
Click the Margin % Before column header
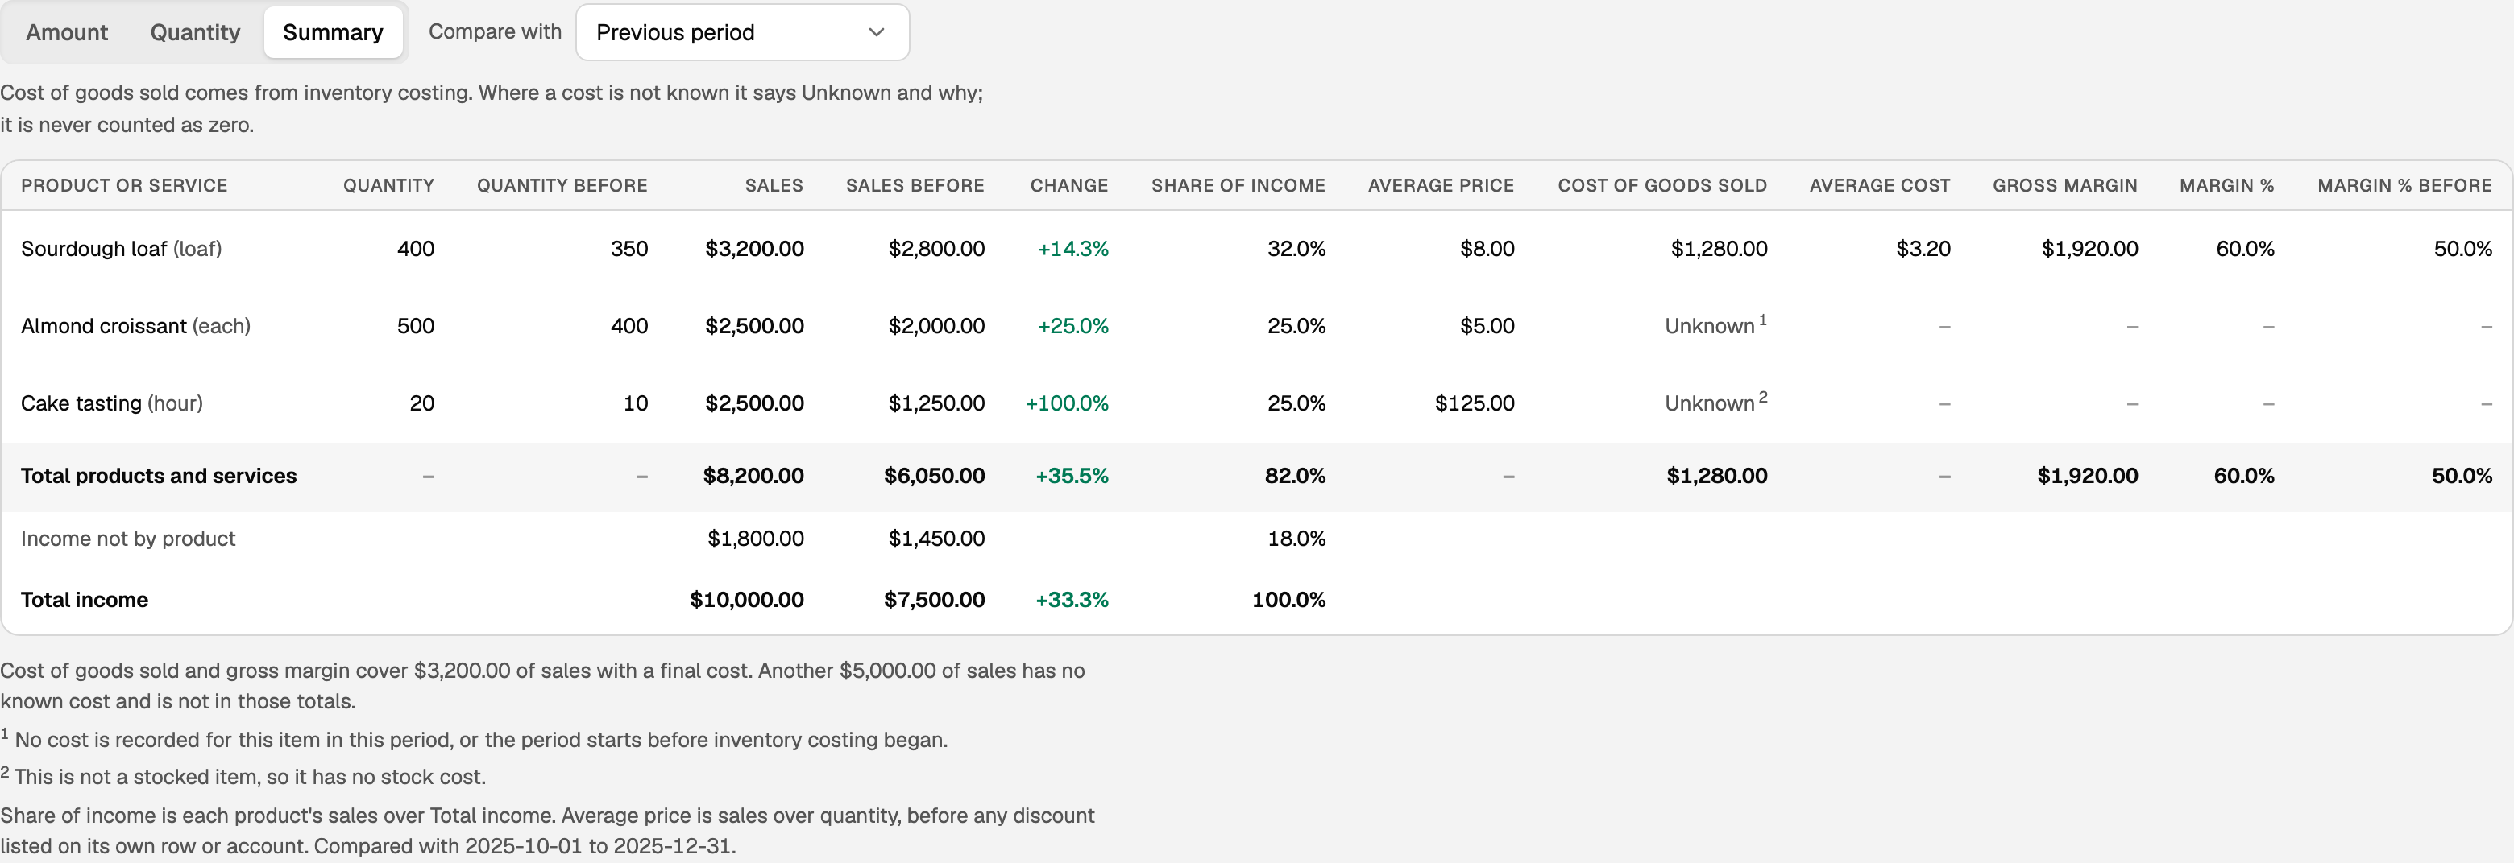[2404, 185]
